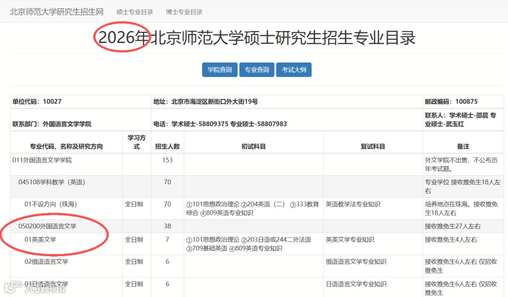508x297 pixels.
Task: Select row 02俄语语言文学
Action: (257, 266)
